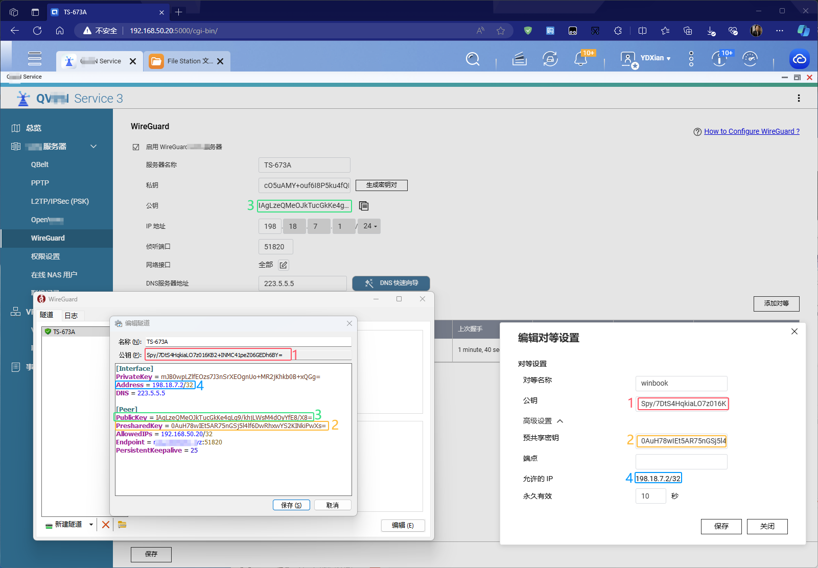Open browser downloads icon
Screen dimensions: 818x568
[711, 31]
